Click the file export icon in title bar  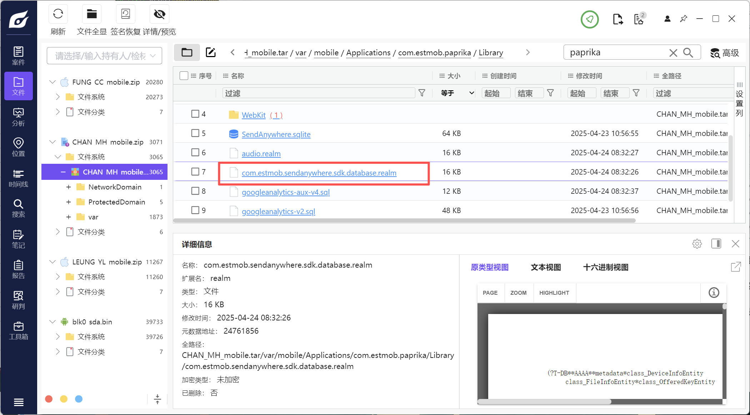coord(618,19)
